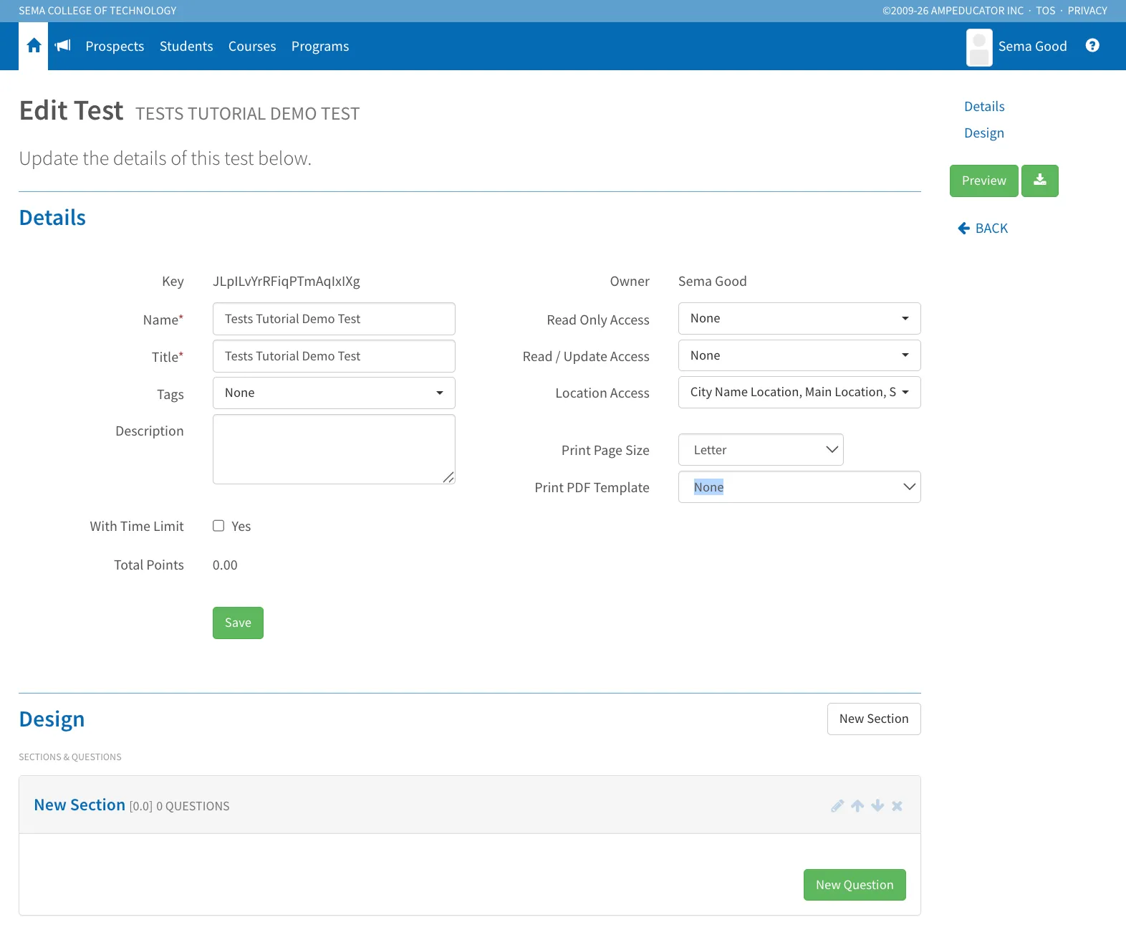Open the Programs menu
This screenshot has height=940, width=1126.
click(320, 47)
